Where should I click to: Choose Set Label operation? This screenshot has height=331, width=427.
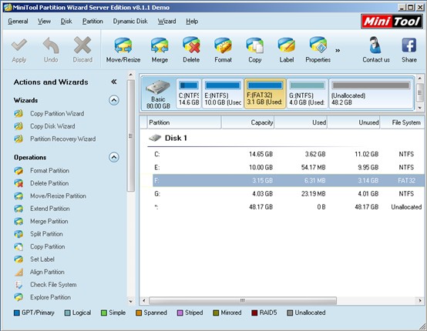click(42, 259)
